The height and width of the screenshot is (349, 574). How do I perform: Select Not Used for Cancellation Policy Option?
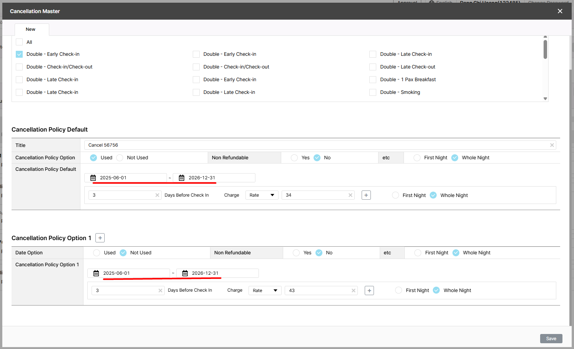[x=120, y=158]
